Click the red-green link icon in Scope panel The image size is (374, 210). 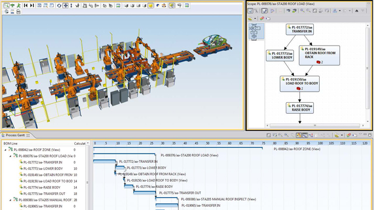(262, 18)
